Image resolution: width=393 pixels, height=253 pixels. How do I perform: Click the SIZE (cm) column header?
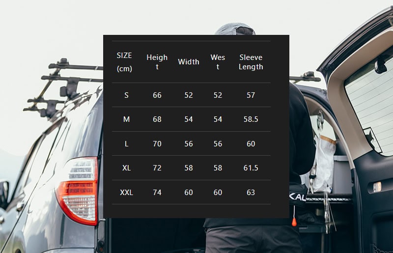pyautogui.click(x=125, y=62)
